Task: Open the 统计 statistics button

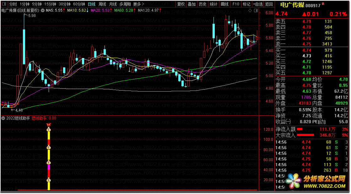Action: pos(213,4)
